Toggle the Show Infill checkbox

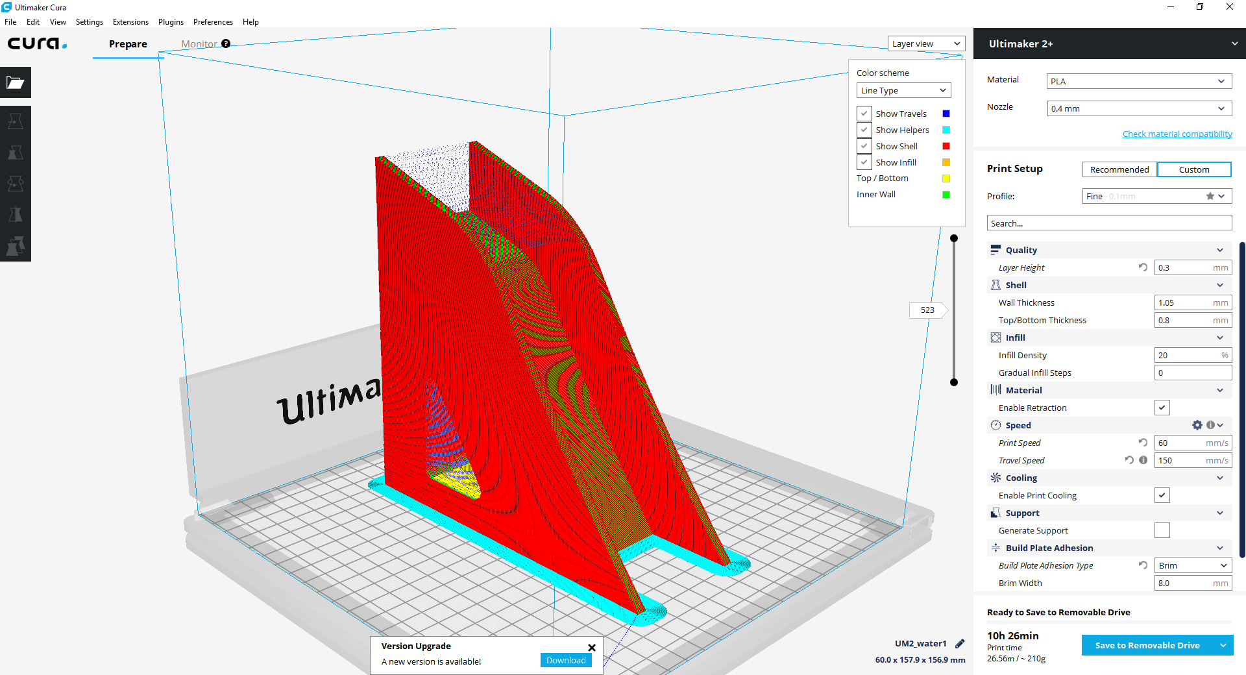point(864,162)
